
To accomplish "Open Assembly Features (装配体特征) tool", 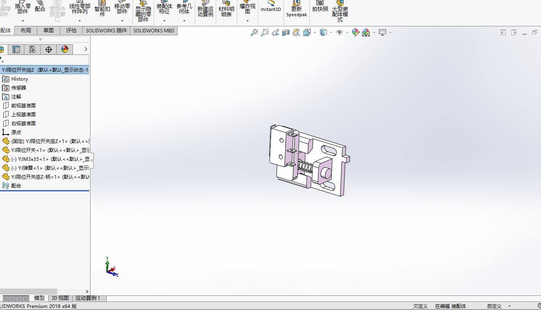I will 164,8.
